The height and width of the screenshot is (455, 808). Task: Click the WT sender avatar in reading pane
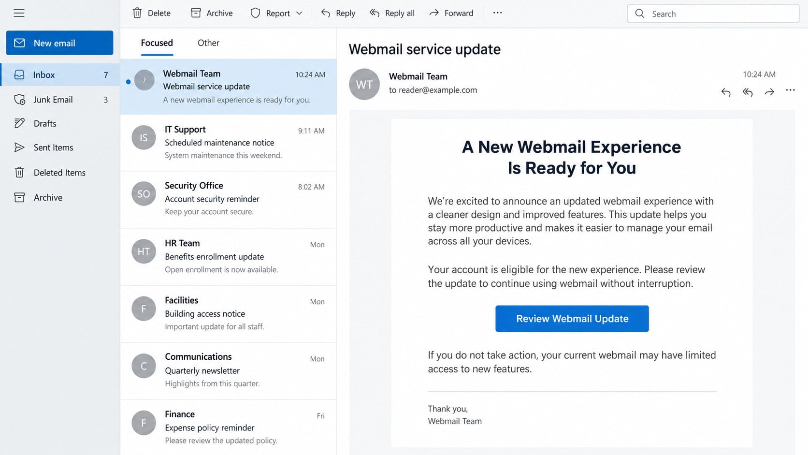click(x=364, y=84)
